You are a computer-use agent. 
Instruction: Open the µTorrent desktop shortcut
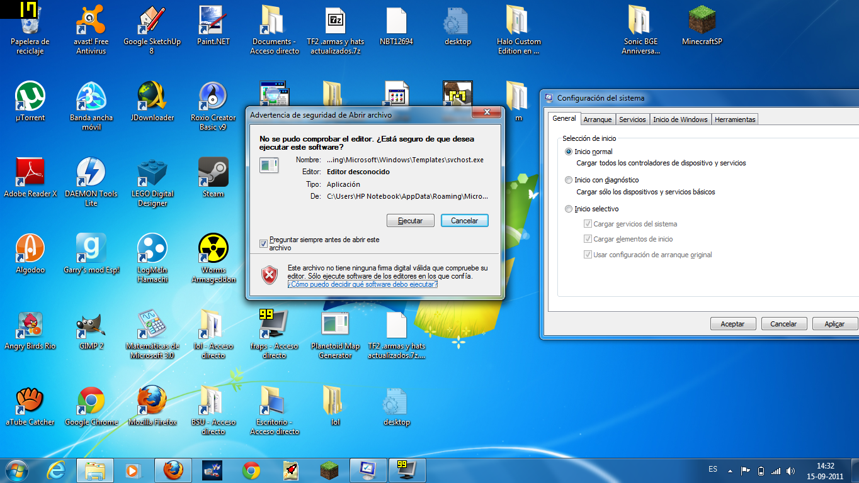[x=30, y=102]
